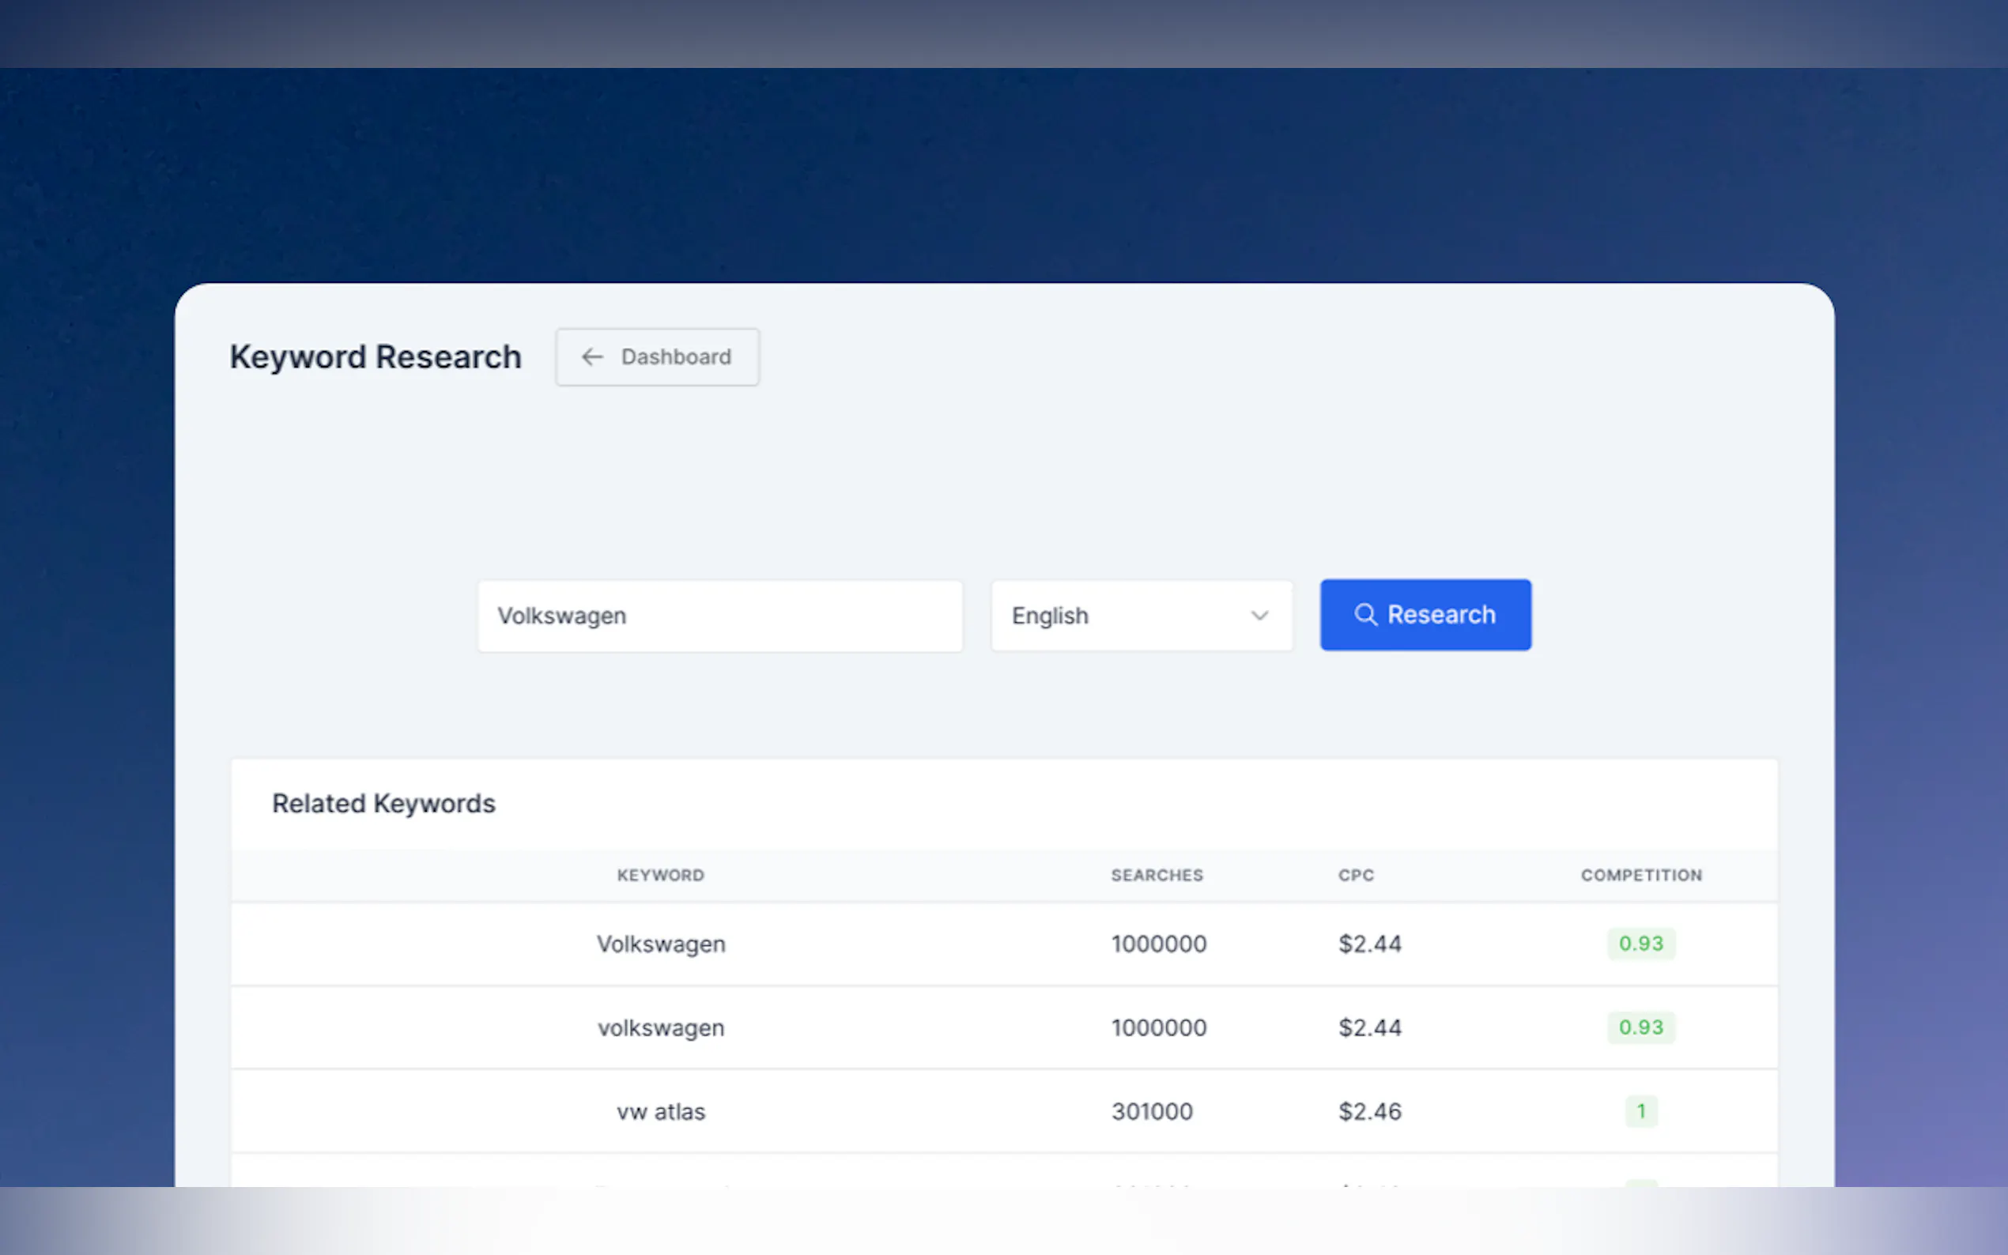2008x1255 pixels.
Task: Sort by the SEARCHES column header
Action: (1157, 875)
